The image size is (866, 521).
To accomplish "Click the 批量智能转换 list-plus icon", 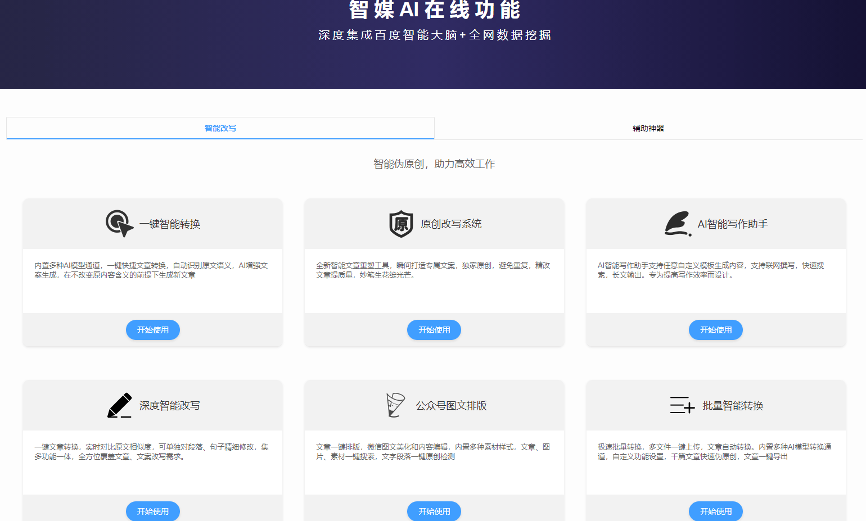I will pyautogui.click(x=682, y=405).
